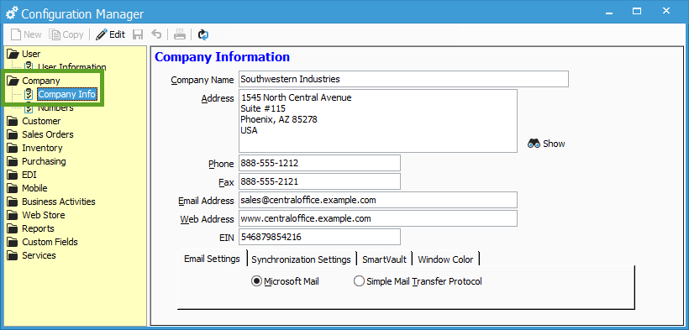This screenshot has height=330, width=689.
Task: Click the EIN input field
Action: click(319, 237)
